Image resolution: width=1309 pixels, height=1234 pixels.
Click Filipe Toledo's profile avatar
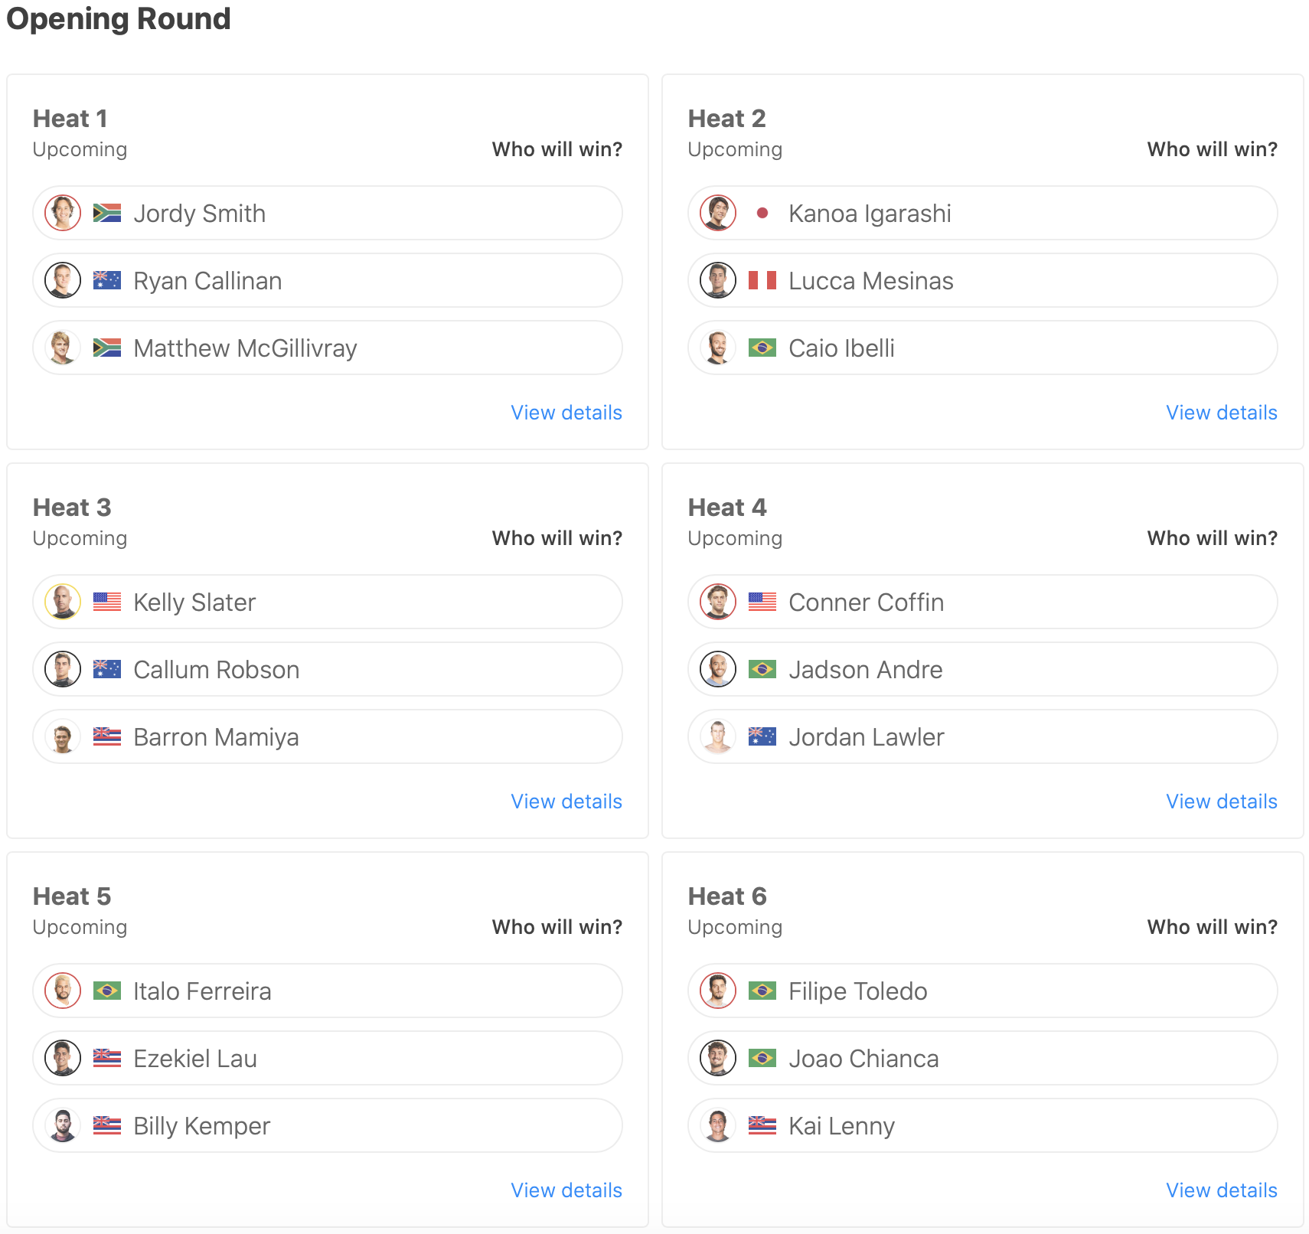click(718, 991)
